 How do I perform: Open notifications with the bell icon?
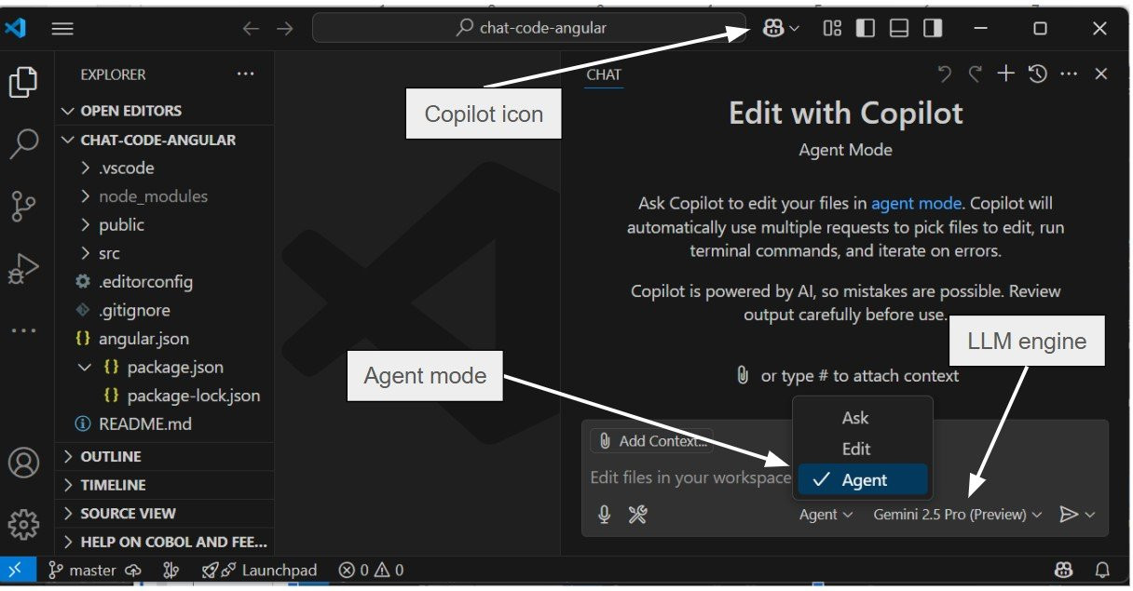[1101, 569]
